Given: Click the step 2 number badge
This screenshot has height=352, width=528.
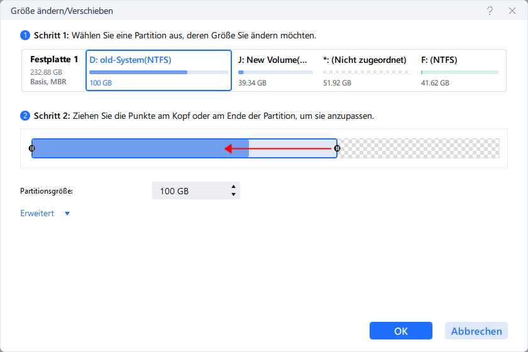Looking at the screenshot, I should tap(25, 116).
